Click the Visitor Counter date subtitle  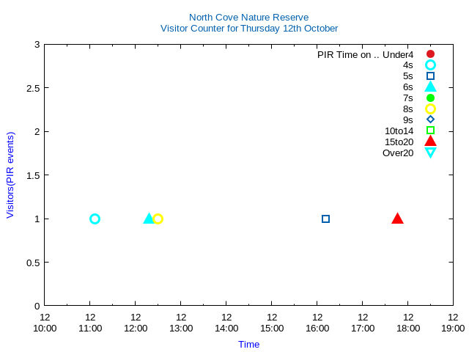coord(249,29)
